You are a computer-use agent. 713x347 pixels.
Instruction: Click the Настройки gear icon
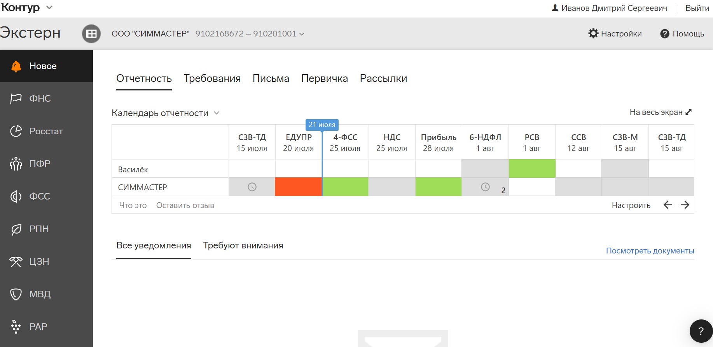tap(593, 33)
